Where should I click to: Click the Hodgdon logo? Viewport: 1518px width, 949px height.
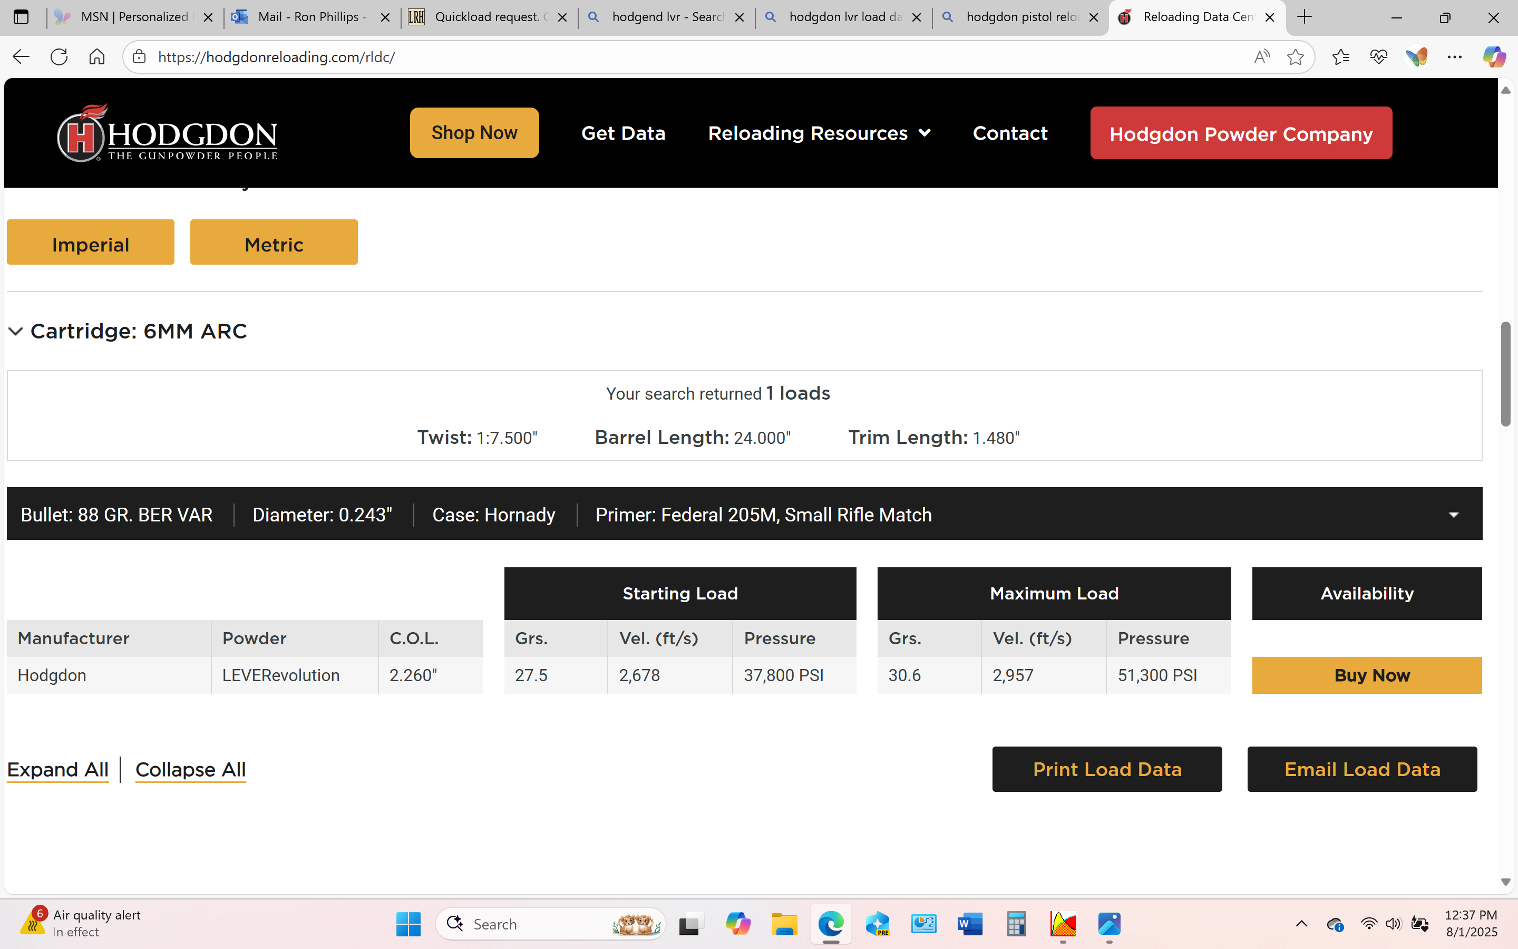click(x=167, y=133)
